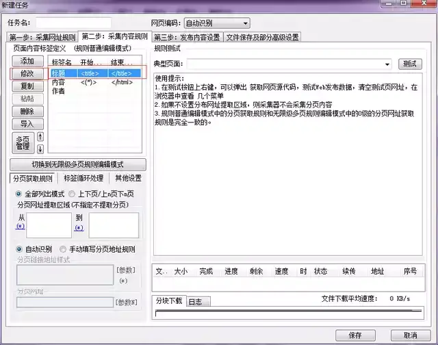Select the 作者 tag row
Image resolution: width=438 pixels, height=345 pixels.
point(96,91)
